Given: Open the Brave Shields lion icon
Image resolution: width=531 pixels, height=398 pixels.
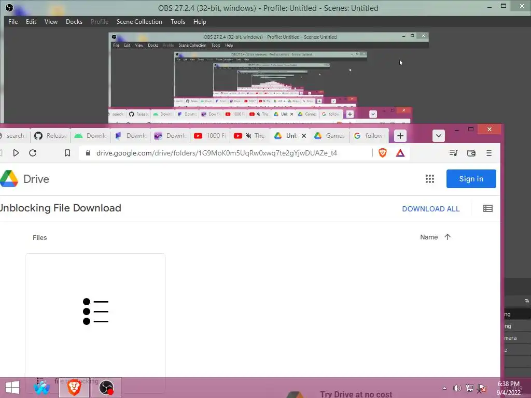Looking at the screenshot, I should click(382, 153).
